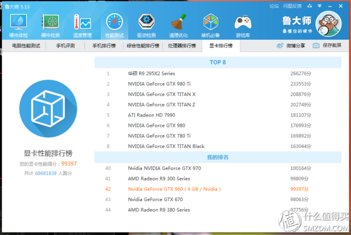Open 装机必备 essential software icon
Screen dimensions: 351x235
click(x=211, y=25)
